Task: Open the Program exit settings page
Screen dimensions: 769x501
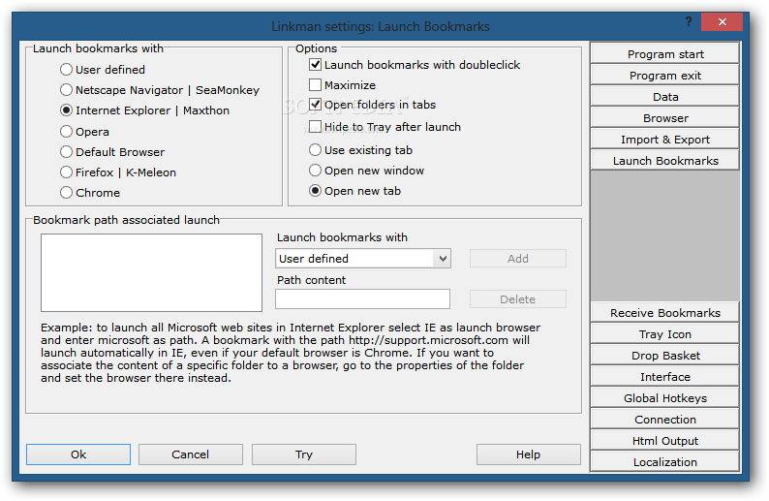Action: click(x=665, y=76)
